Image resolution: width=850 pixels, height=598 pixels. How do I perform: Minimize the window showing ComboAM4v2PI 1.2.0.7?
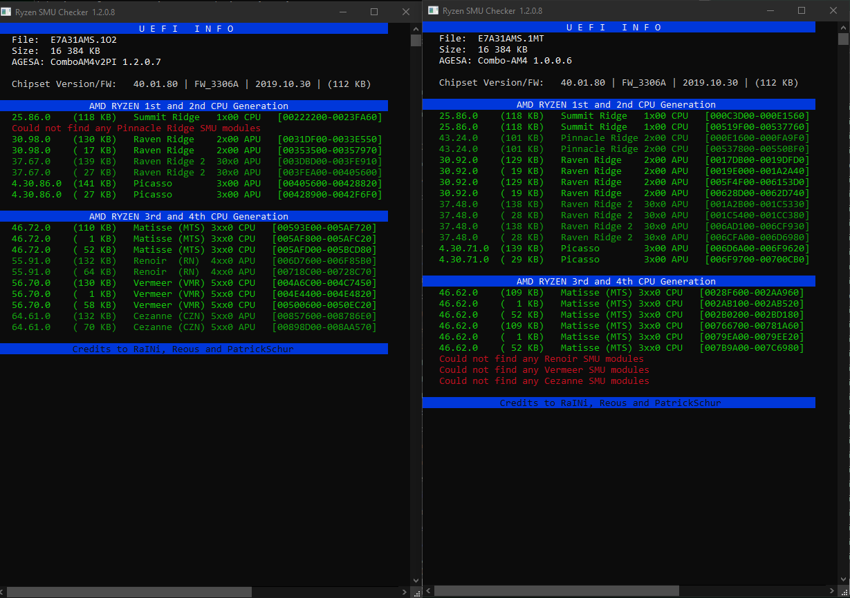(342, 12)
